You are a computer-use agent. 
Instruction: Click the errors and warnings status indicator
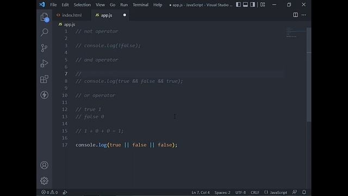point(49,192)
